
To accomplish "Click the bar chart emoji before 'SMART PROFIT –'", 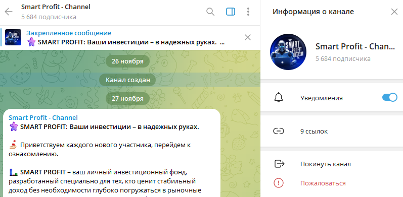I will [x=13, y=172].
